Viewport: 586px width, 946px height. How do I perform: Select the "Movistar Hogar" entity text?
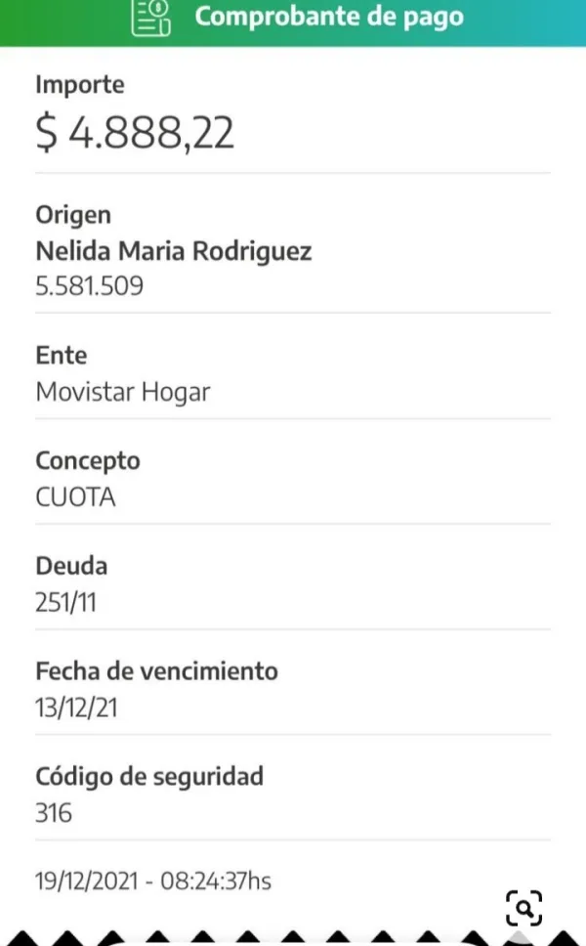tap(123, 392)
